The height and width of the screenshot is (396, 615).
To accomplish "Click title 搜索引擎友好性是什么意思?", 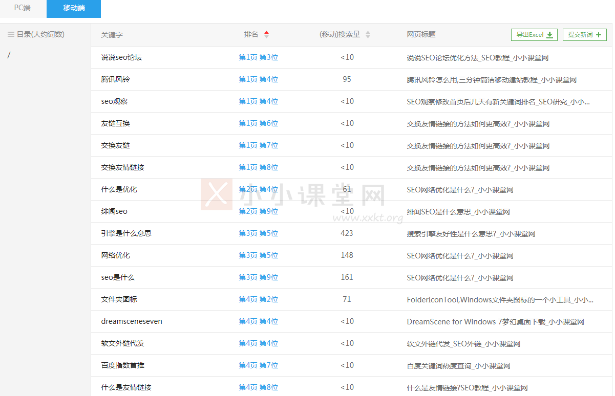I will [x=471, y=234].
